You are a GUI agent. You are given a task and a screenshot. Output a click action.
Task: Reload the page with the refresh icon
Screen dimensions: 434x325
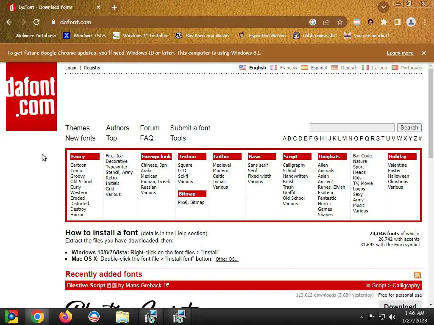click(36, 22)
